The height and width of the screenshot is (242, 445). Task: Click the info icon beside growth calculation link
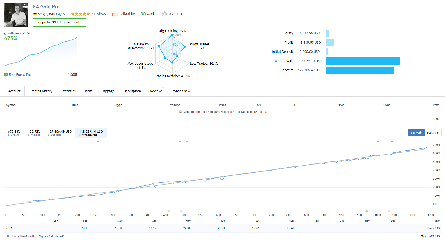click(8, 236)
